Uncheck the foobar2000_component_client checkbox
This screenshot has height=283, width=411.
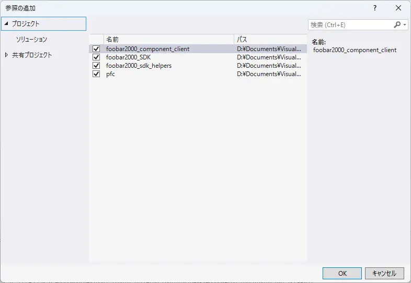point(96,49)
